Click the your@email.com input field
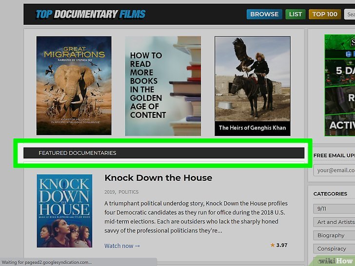The image size is (355, 266). pyautogui.click(x=334, y=170)
